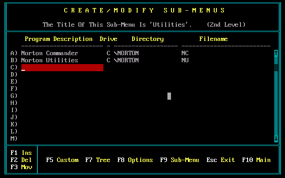Click the CREATE/MODIFY SUB-MENUS heading
The height and width of the screenshot is (178, 285).
[x=144, y=10]
